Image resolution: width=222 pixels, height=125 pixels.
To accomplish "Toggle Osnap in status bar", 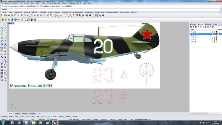I will [x=95, y=119].
